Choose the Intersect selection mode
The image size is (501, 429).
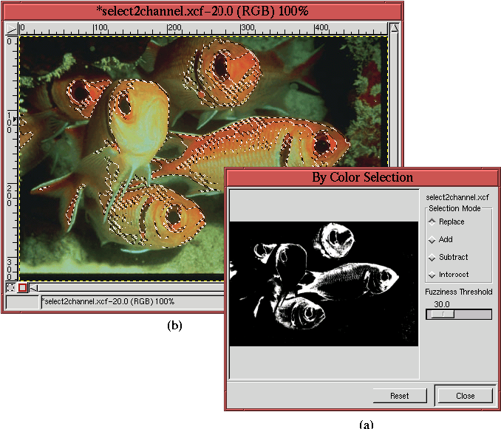(432, 275)
